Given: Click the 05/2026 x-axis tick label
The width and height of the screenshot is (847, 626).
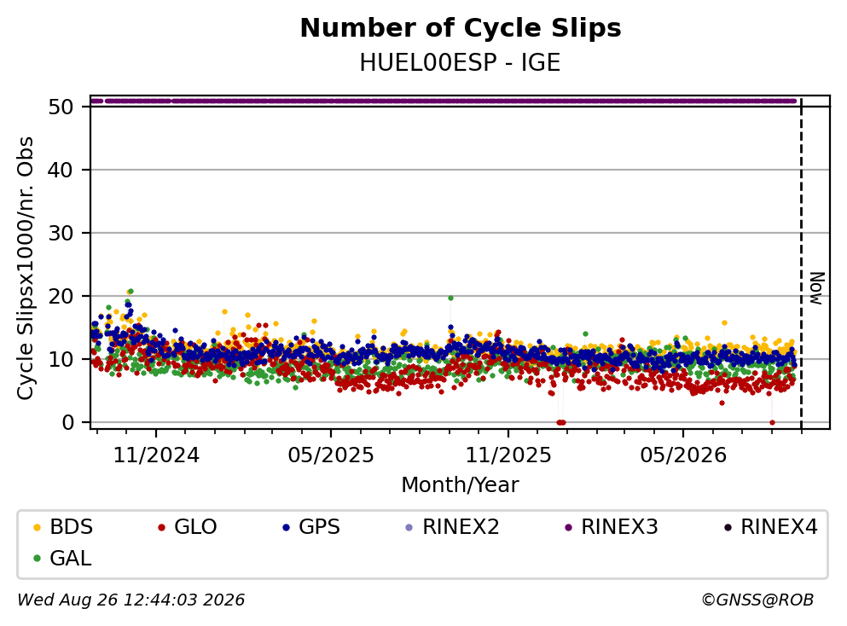Looking at the screenshot, I should 683,455.
